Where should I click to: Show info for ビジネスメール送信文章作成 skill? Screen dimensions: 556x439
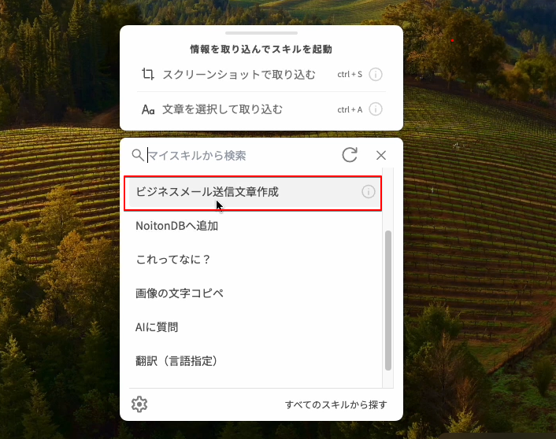(x=368, y=192)
